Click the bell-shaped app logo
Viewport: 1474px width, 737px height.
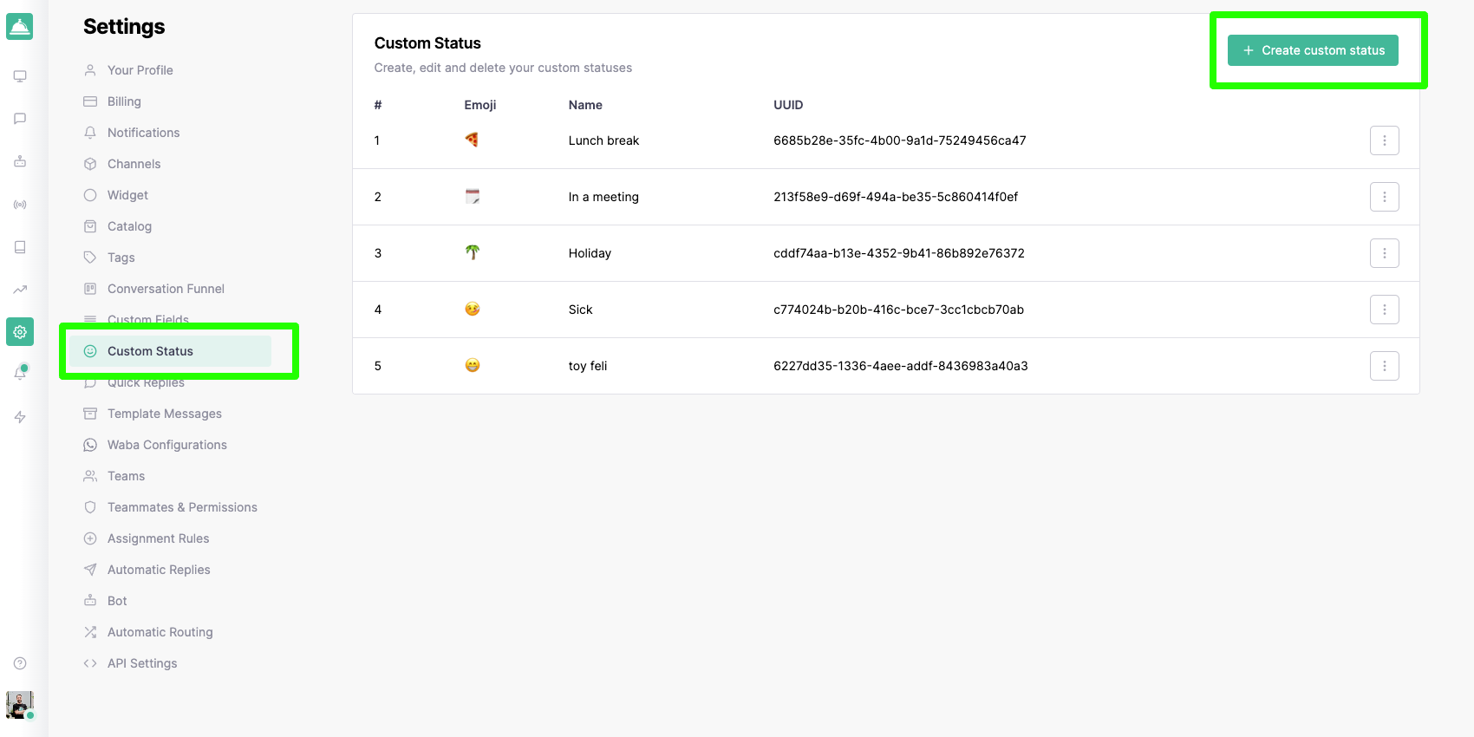click(x=20, y=27)
